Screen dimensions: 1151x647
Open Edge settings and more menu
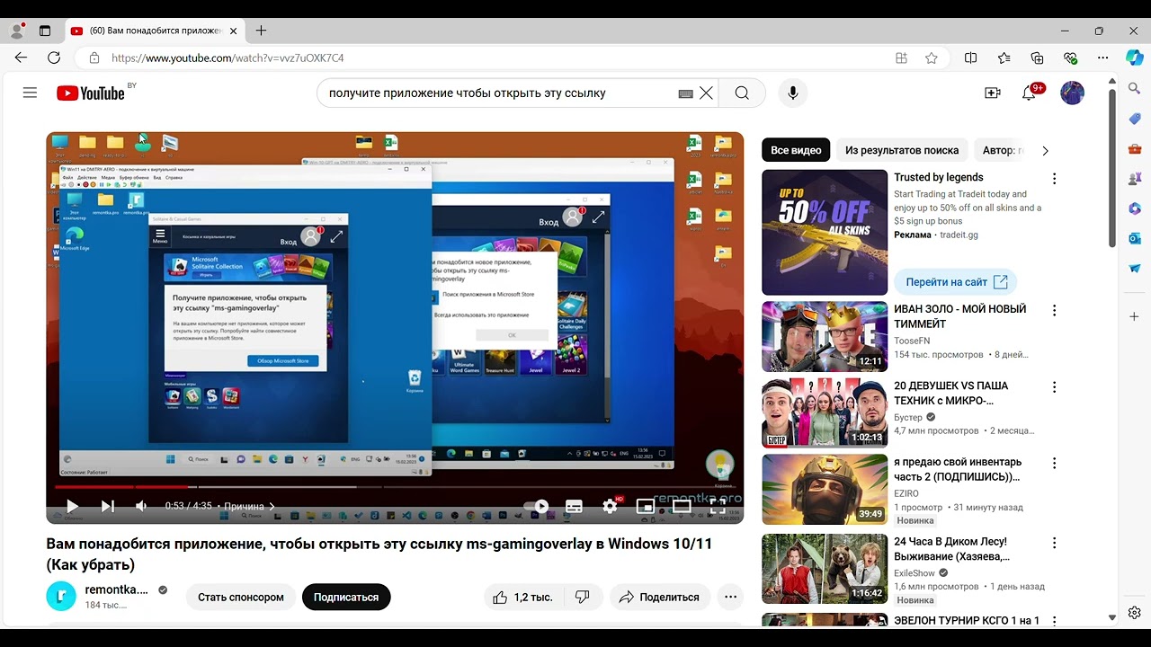pos(1103,58)
